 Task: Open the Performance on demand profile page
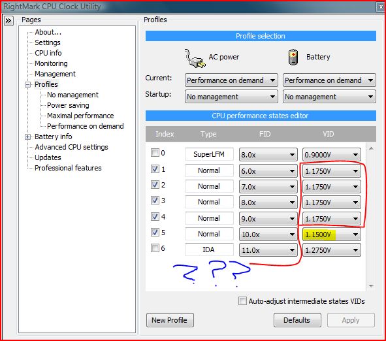click(86, 126)
